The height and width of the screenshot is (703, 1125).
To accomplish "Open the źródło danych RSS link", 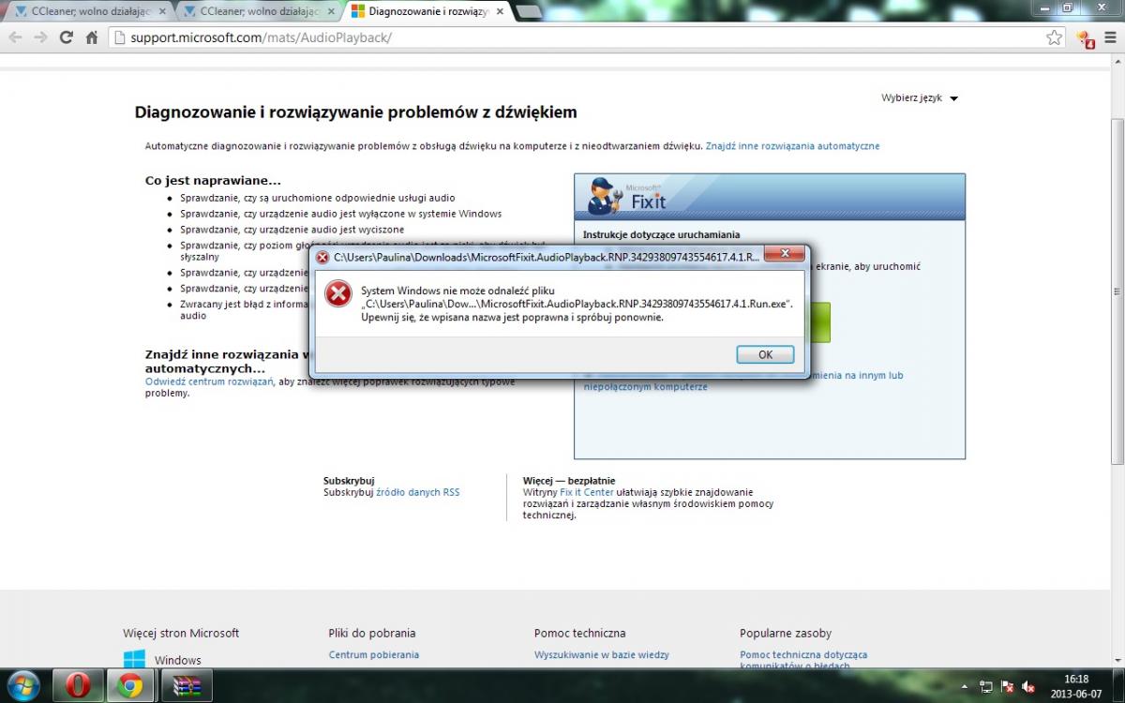I will click(417, 492).
